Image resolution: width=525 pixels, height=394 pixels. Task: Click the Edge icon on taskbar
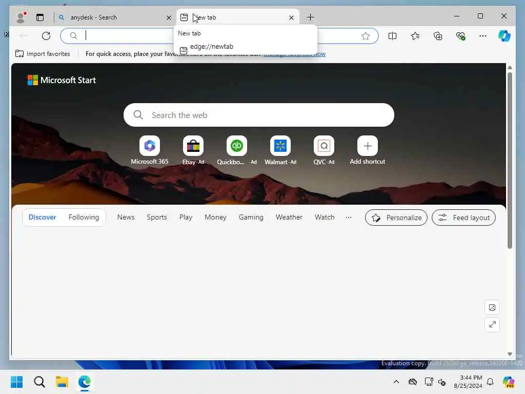[85, 382]
